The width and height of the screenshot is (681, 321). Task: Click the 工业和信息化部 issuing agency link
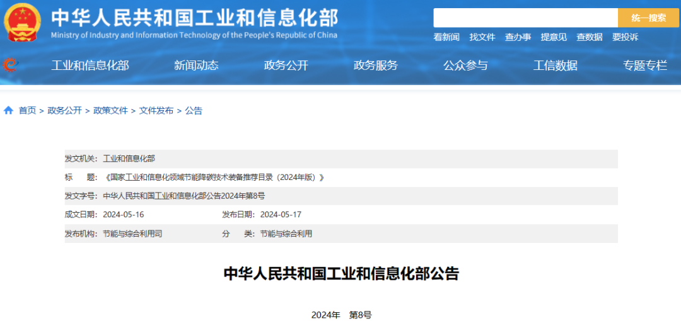click(x=129, y=159)
